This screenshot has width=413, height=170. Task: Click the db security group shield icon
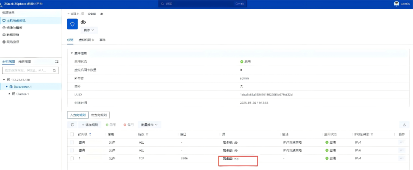pyautogui.click(x=72, y=24)
